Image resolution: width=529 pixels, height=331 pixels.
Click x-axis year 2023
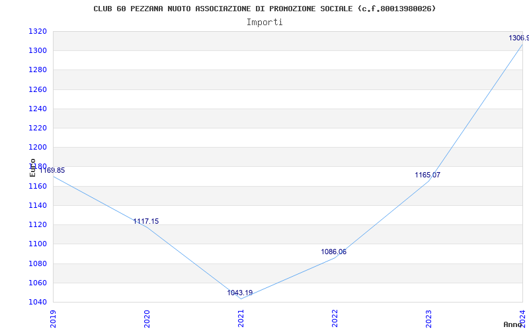click(x=428, y=318)
